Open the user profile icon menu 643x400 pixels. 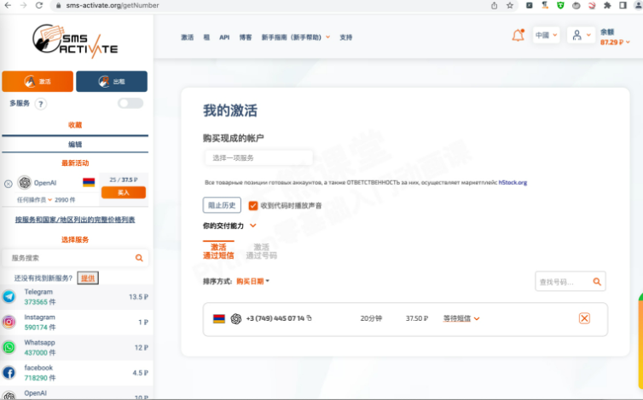click(x=581, y=35)
